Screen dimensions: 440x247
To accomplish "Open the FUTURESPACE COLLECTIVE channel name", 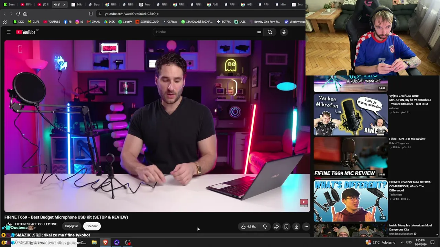I will (x=36, y=224).
